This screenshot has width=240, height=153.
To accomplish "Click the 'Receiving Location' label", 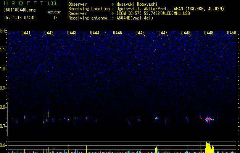I will click(89, 9).
